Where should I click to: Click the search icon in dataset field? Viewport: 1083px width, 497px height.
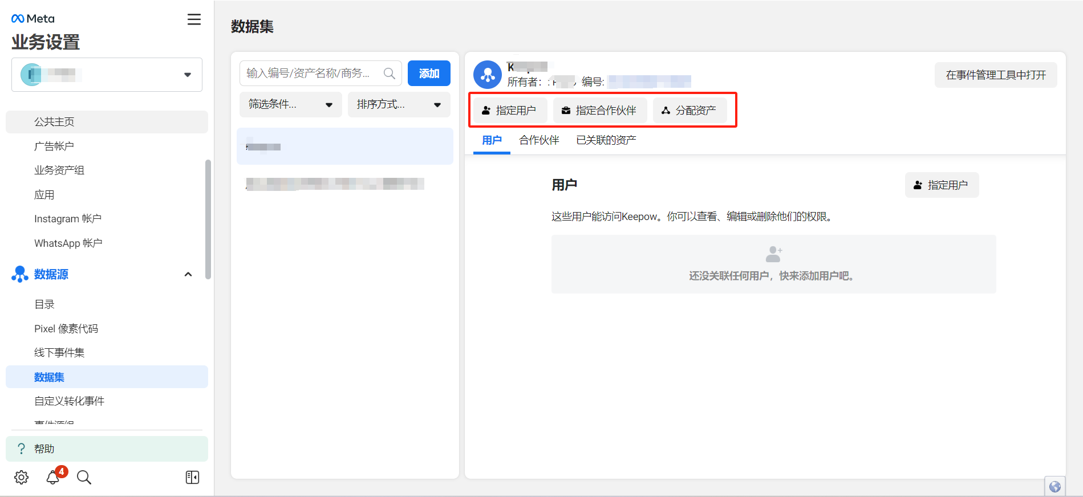(x=390, y=74)
